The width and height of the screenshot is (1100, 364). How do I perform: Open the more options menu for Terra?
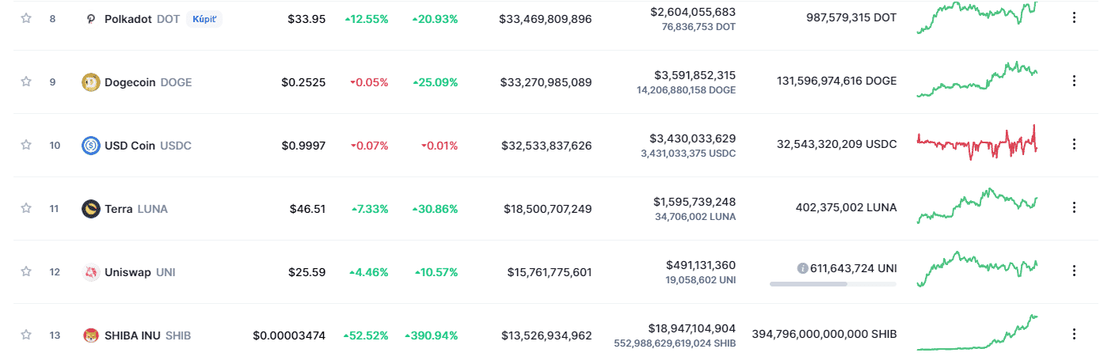click(x=1074, y=207)
